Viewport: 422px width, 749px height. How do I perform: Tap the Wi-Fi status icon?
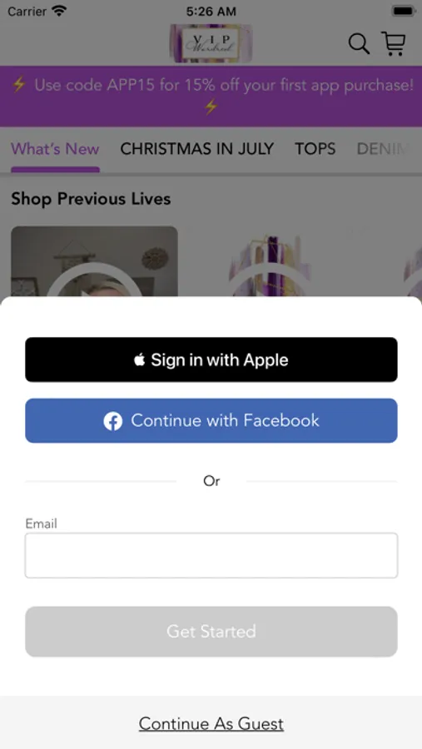[59, 11]
